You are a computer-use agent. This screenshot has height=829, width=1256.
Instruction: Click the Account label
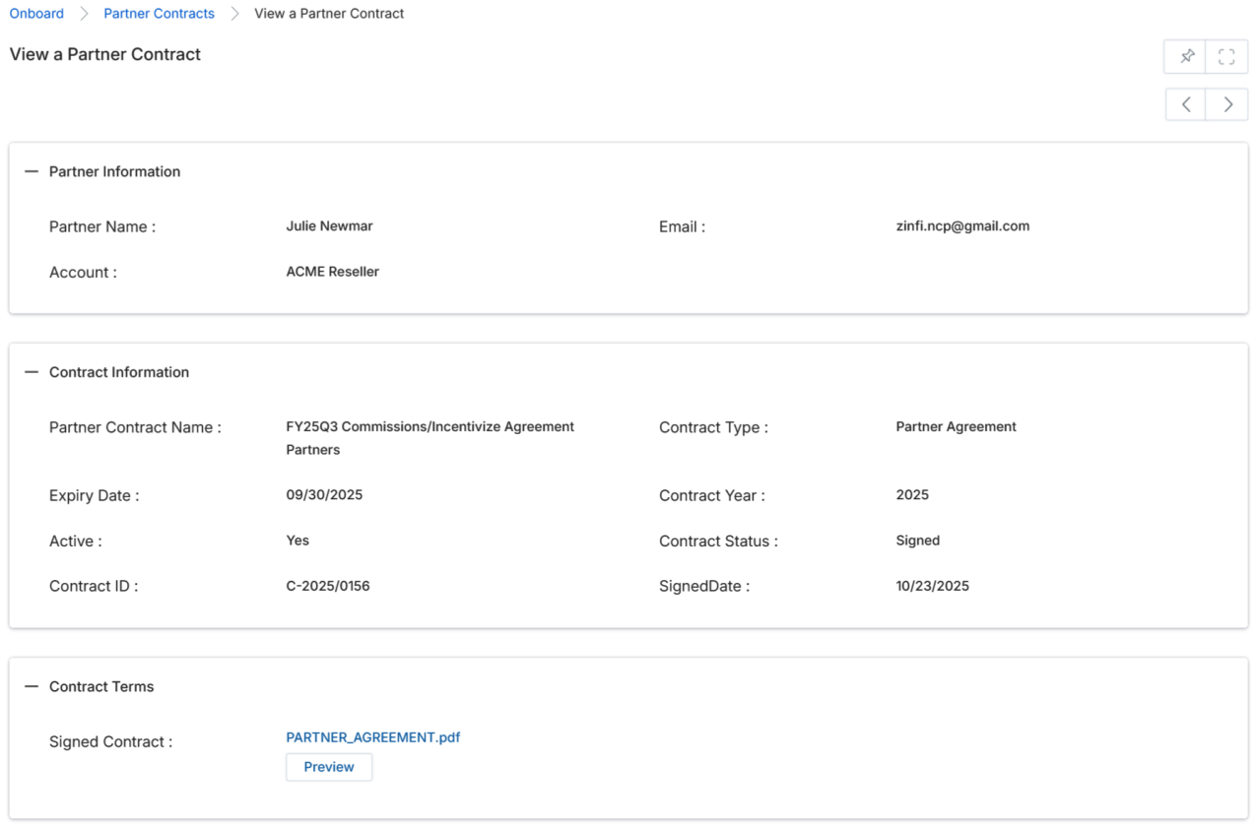[x=83, y=272]
